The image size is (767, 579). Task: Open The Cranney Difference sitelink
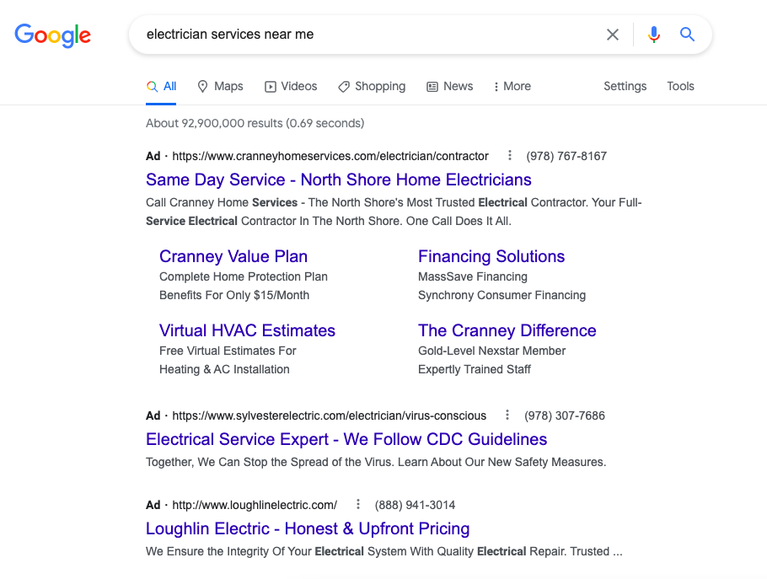click(x=507, y=330)
